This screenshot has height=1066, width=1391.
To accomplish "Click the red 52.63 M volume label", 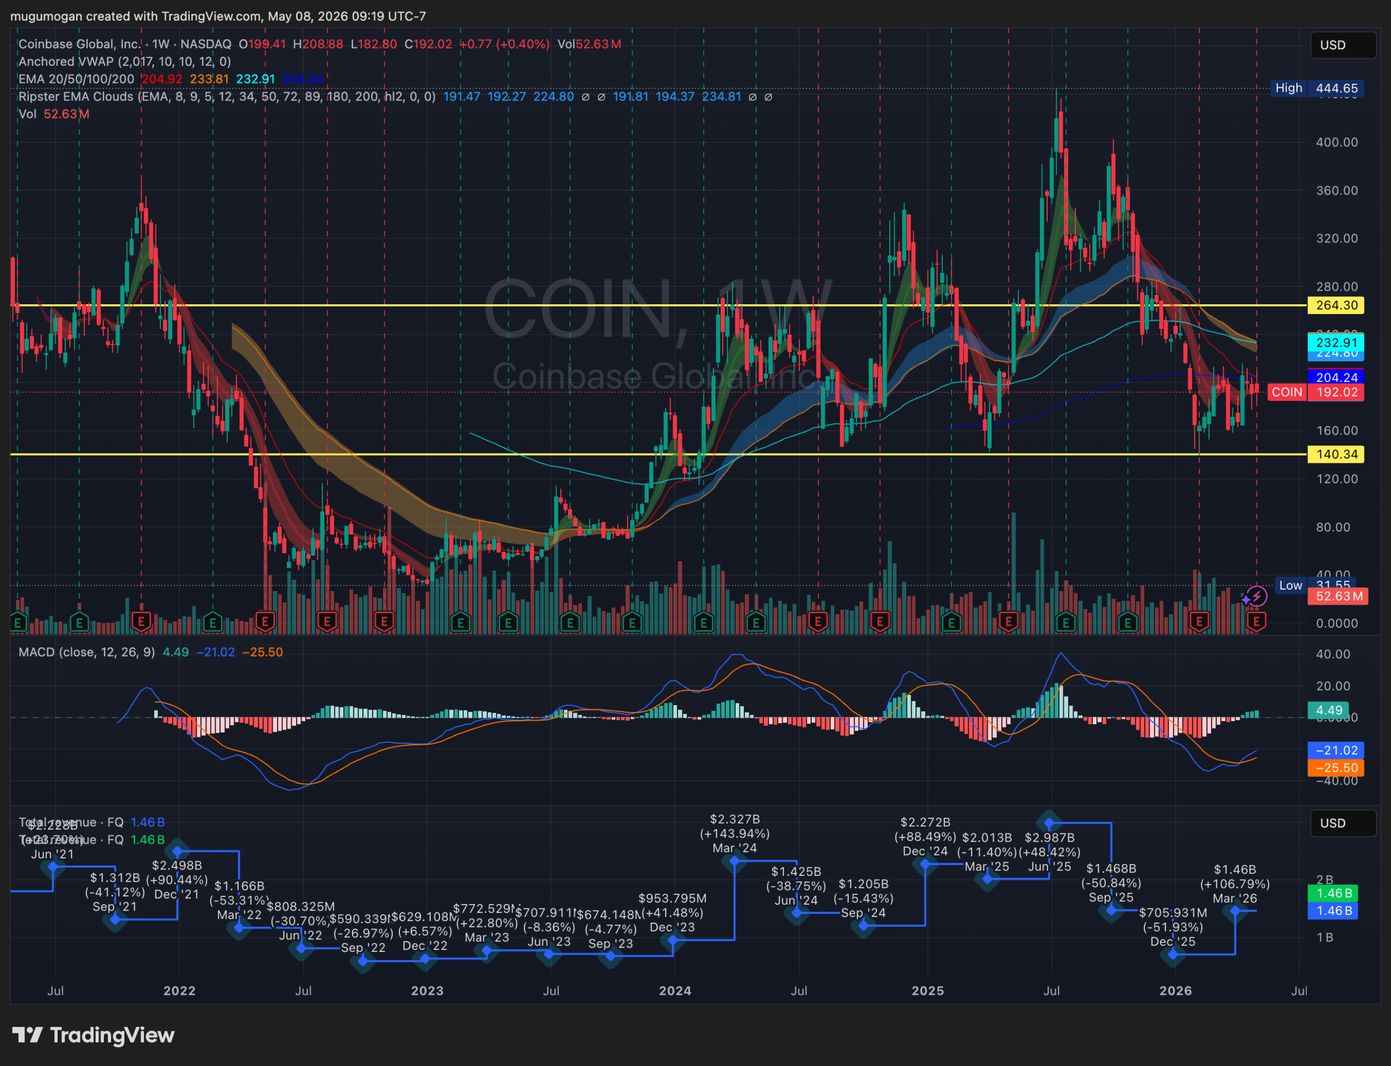I will point(1338,596).
